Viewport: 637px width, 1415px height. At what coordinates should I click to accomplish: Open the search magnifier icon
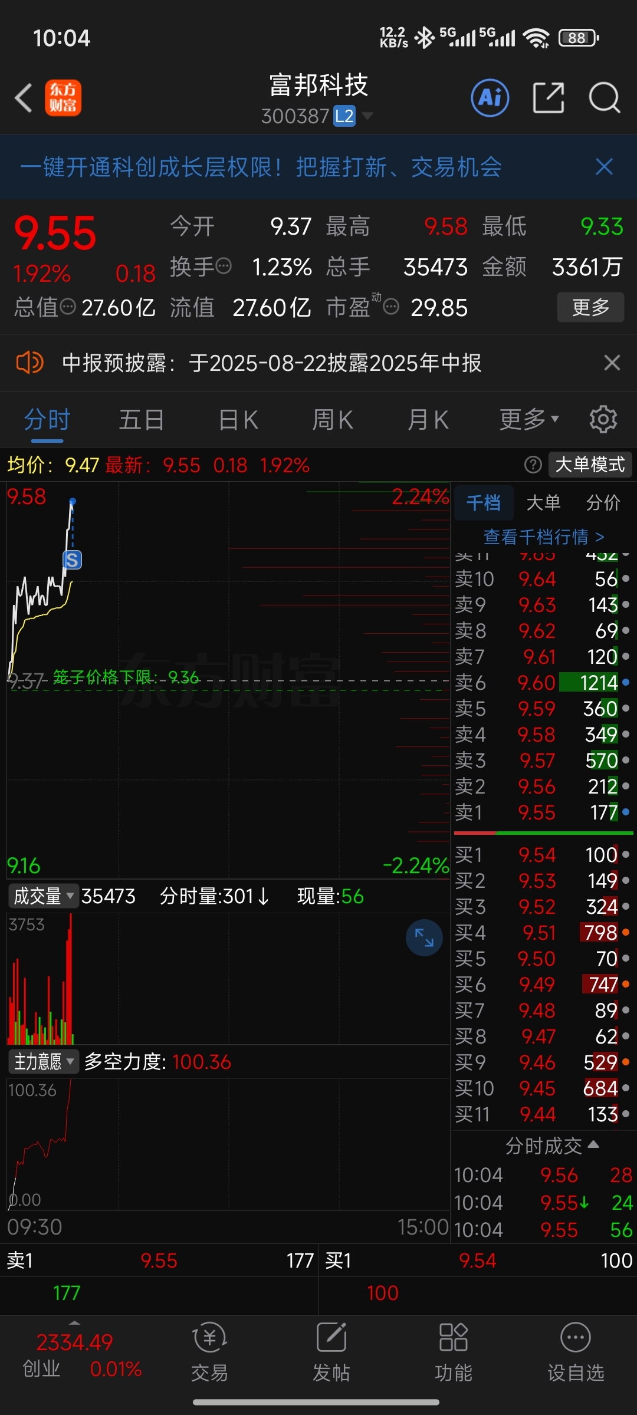605,98
